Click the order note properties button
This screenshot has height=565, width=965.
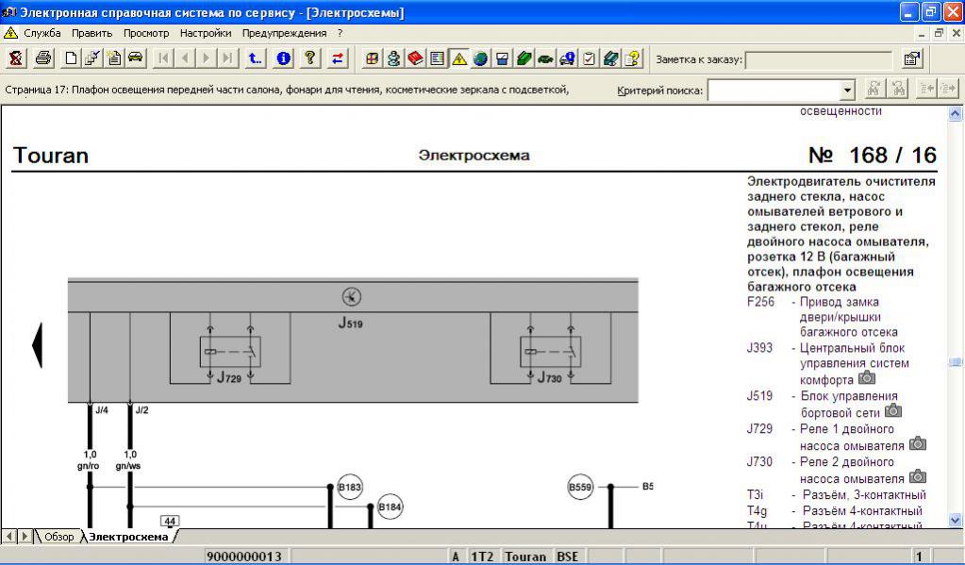[912, 59]
